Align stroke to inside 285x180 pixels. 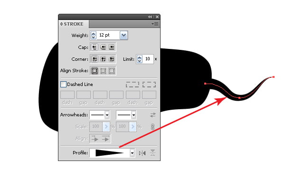(103, 71)
